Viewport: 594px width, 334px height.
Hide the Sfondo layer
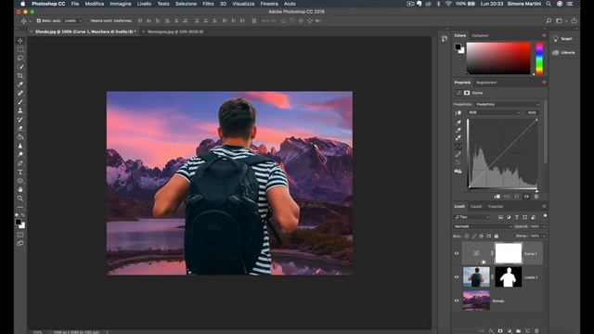coord(457,301)
